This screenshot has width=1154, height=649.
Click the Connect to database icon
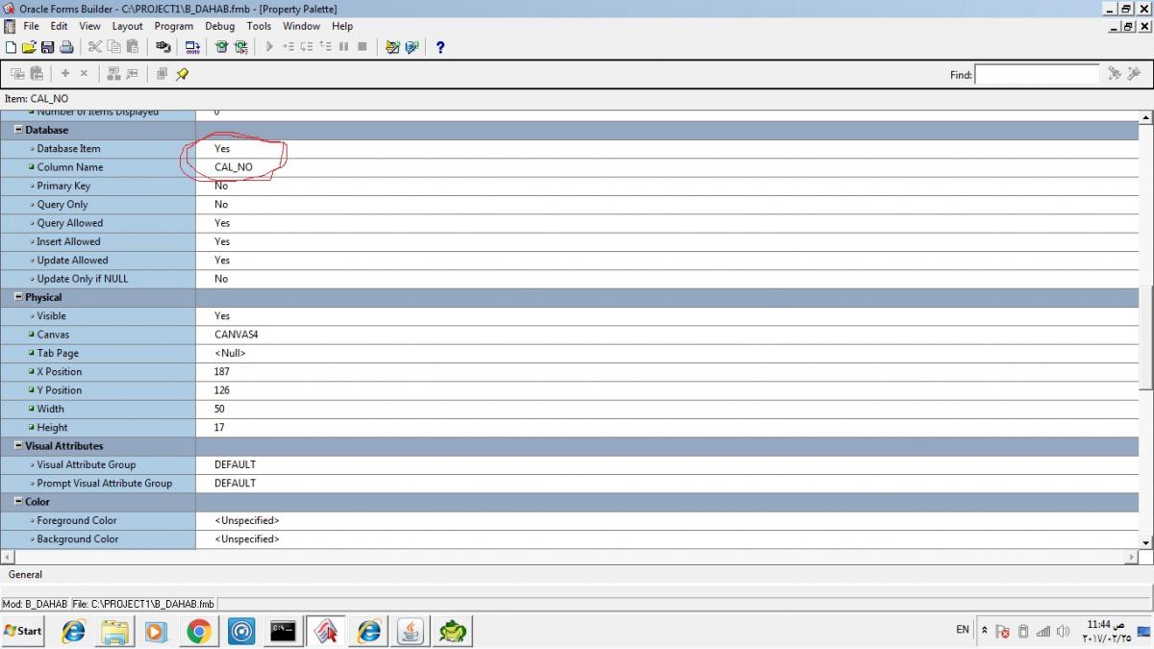[x=163, y=46]
